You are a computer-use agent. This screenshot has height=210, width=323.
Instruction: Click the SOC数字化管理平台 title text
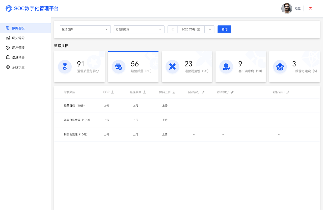[x=36, y=9]
